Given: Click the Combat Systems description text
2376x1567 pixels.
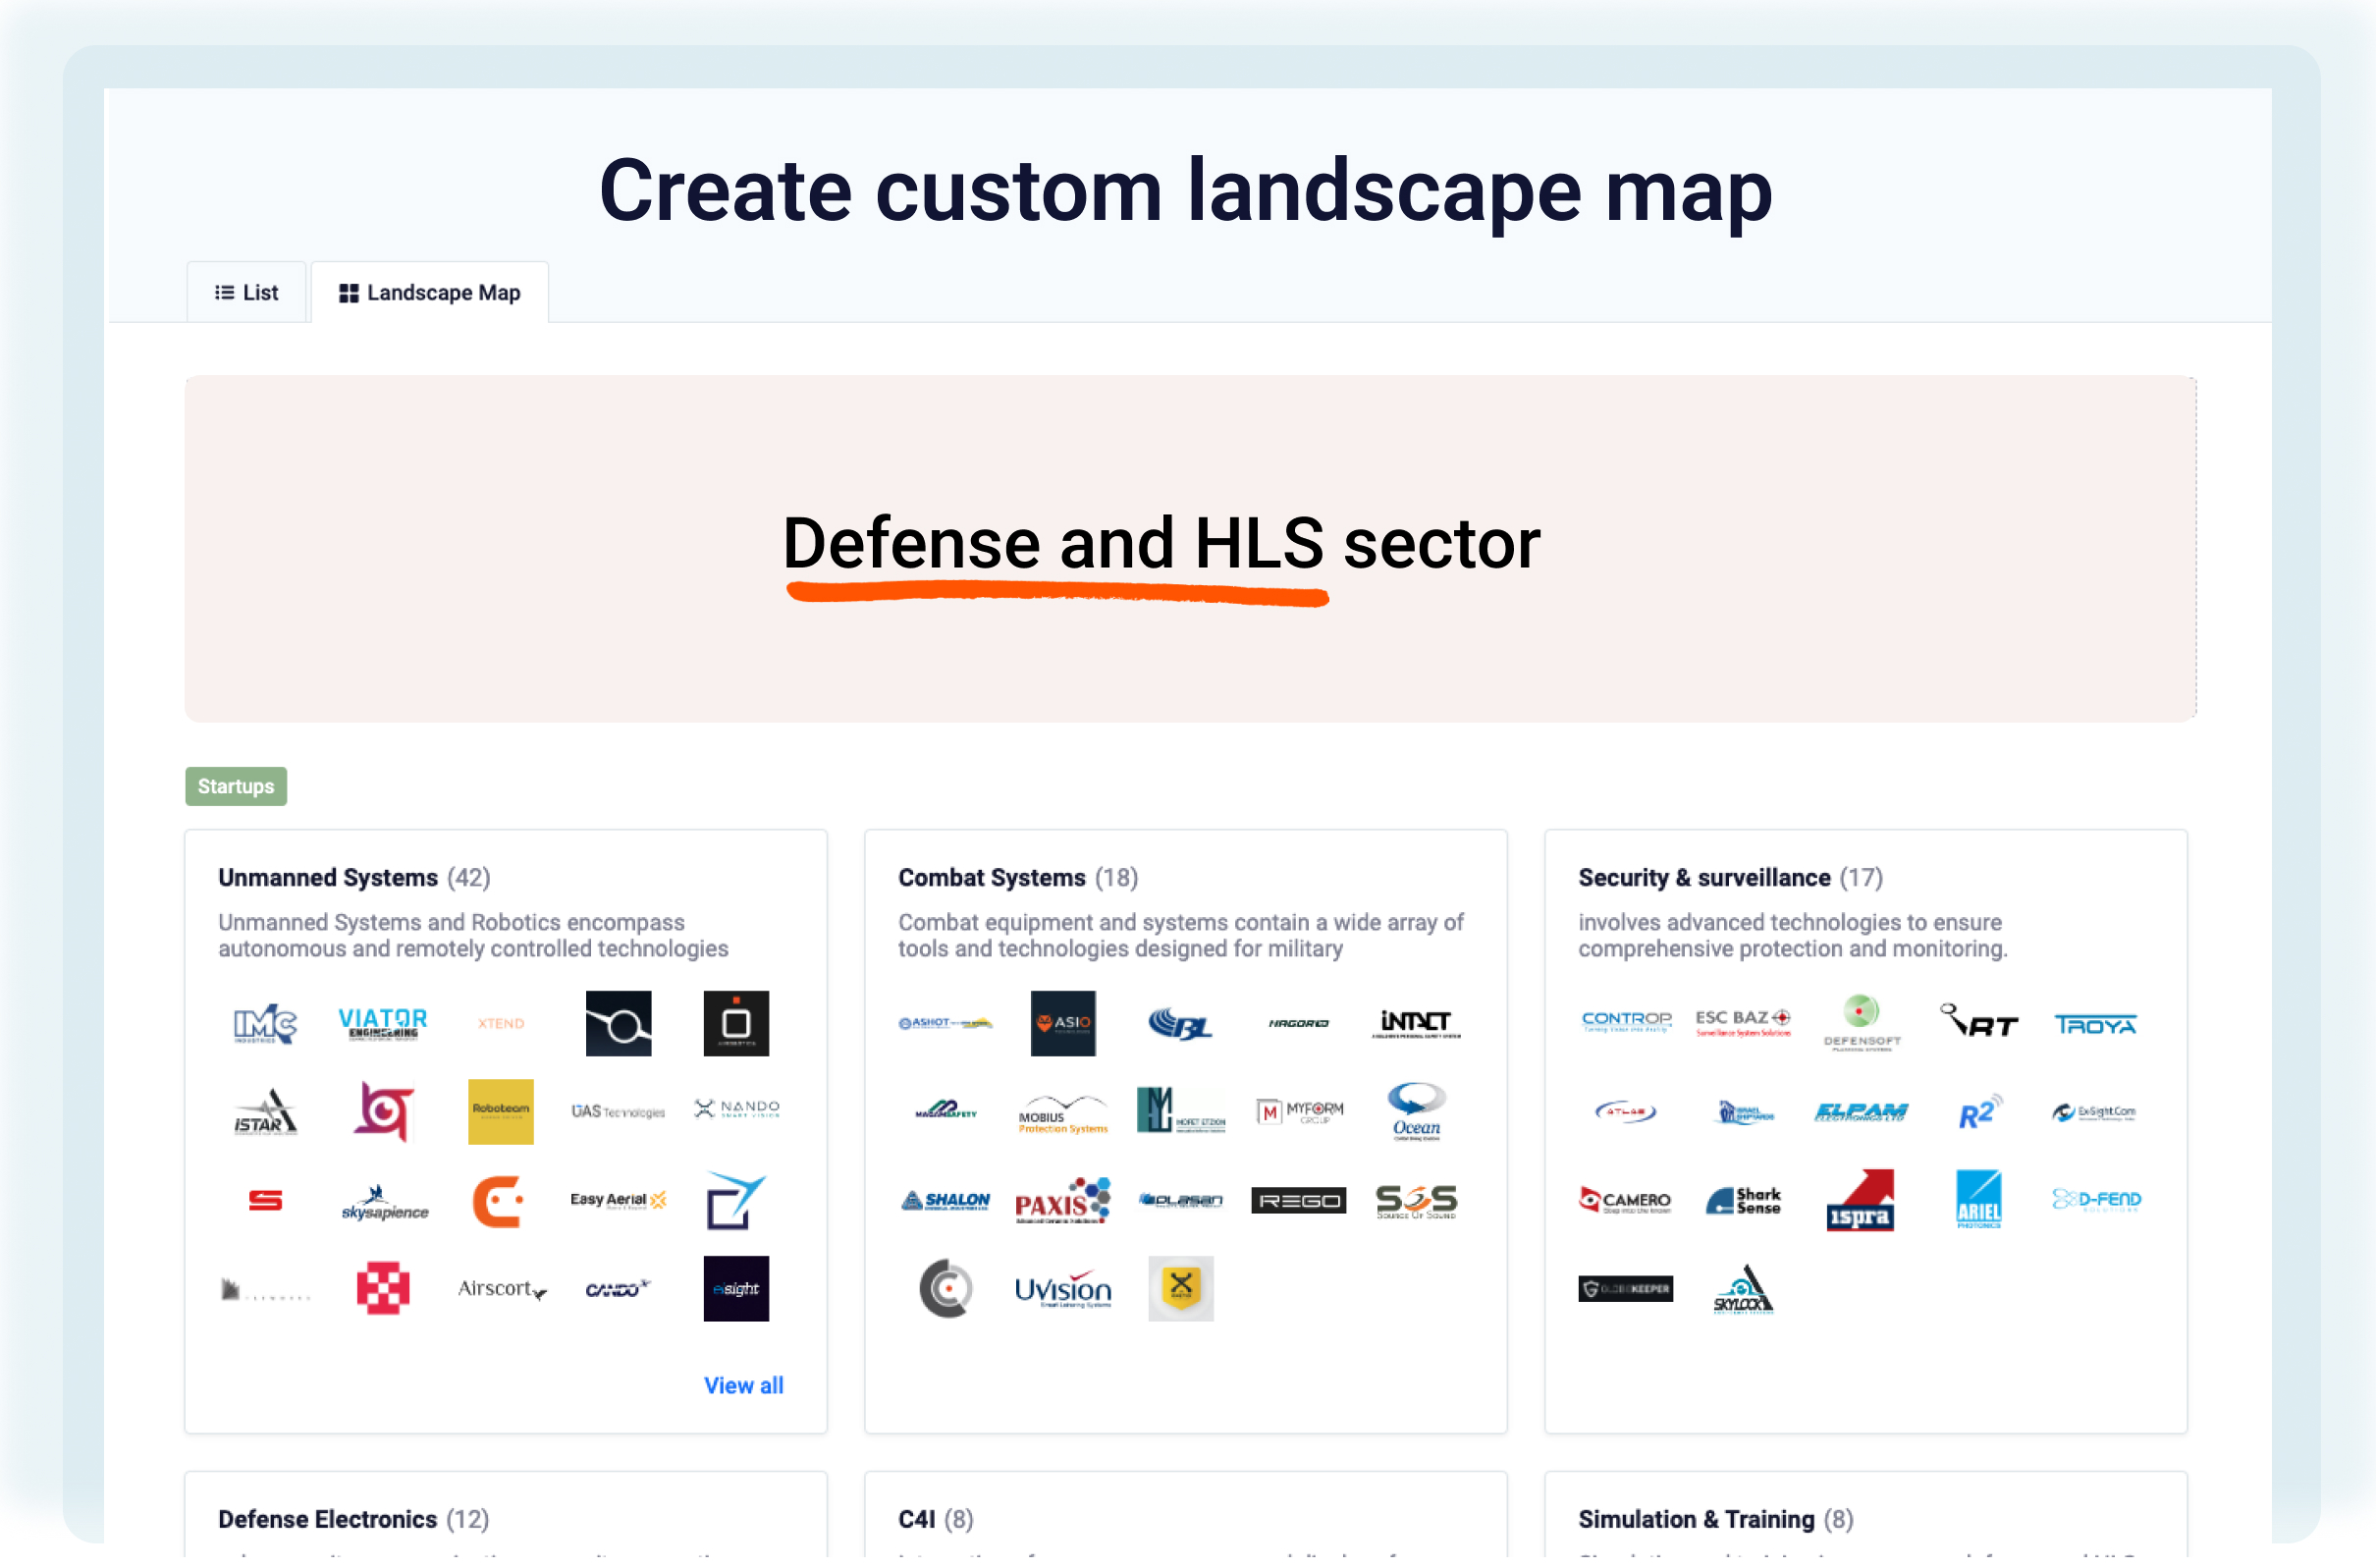Looking at the screenshot, I should pos(1181,937).
